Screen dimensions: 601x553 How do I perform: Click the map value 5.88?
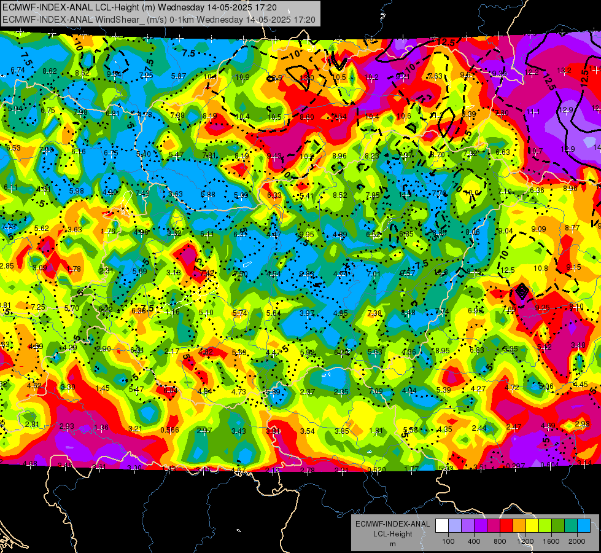(208, 195)
